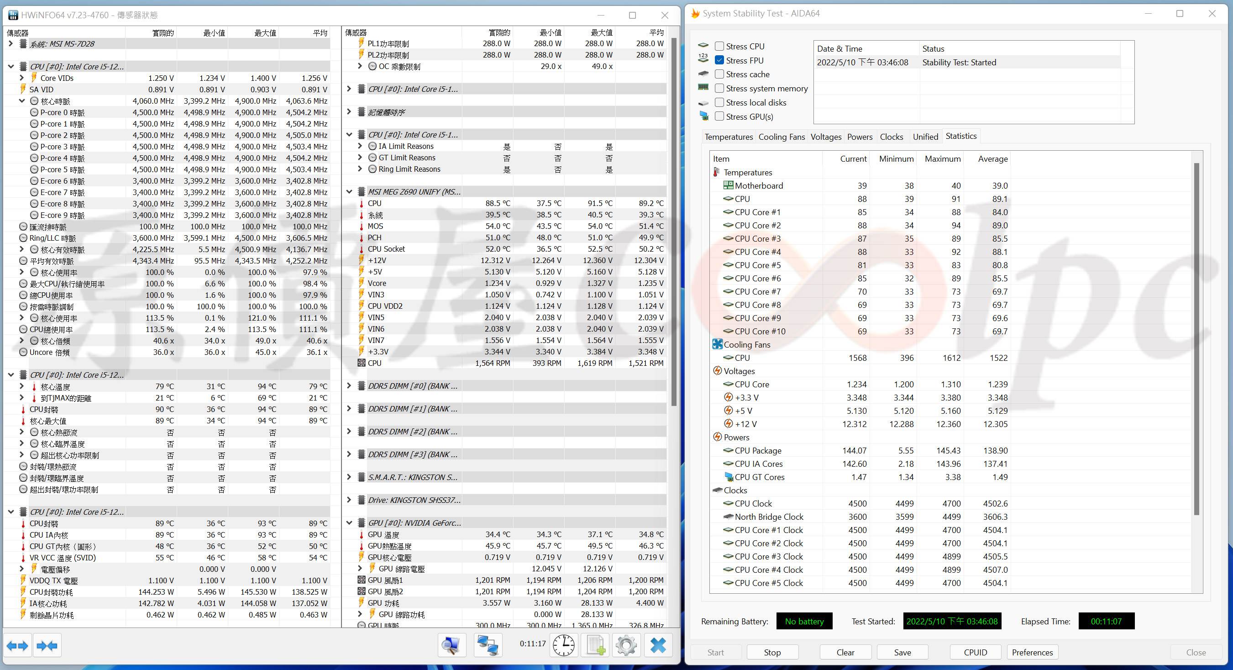Open HWiNFO sensor settings gear icon
The width and height of the screenshot is (1233, 670).
626,645
